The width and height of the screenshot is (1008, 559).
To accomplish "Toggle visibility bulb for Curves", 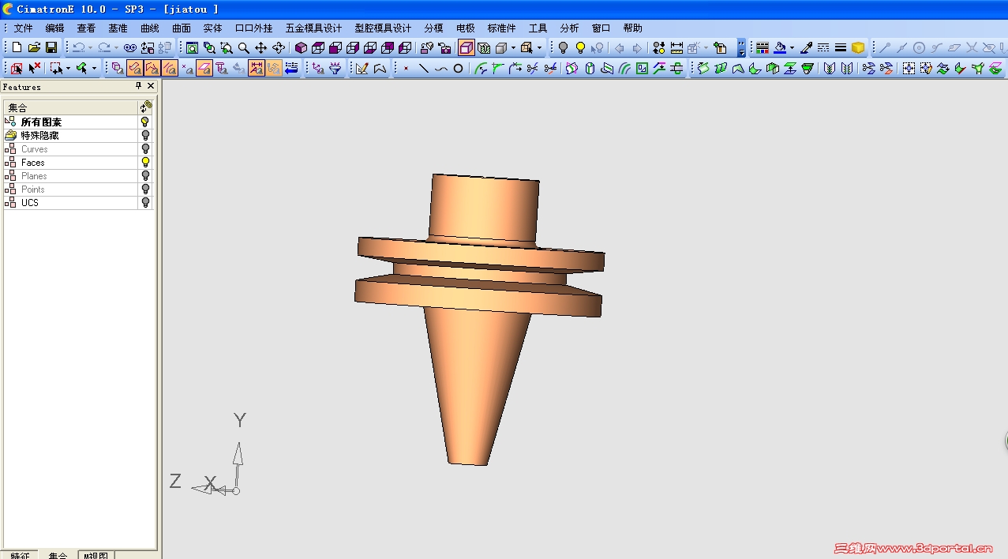I will point(145,149).
